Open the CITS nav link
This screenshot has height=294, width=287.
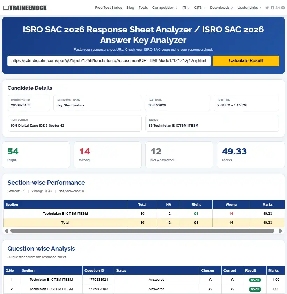[198, 7]
